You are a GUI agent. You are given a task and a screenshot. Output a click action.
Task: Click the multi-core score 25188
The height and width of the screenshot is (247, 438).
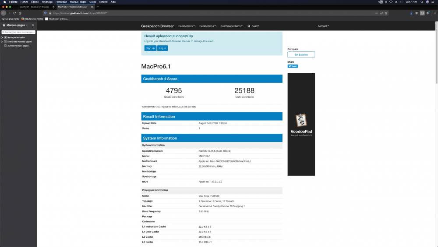tap(244, 91)
